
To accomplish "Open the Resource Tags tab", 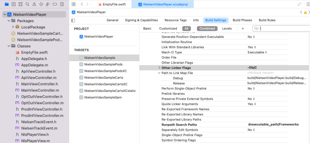I will pyautogui.click(x=176, y=20).
